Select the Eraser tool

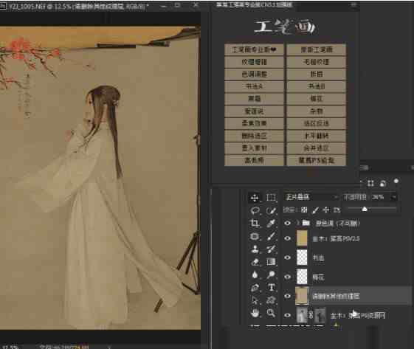pos(255,262)
